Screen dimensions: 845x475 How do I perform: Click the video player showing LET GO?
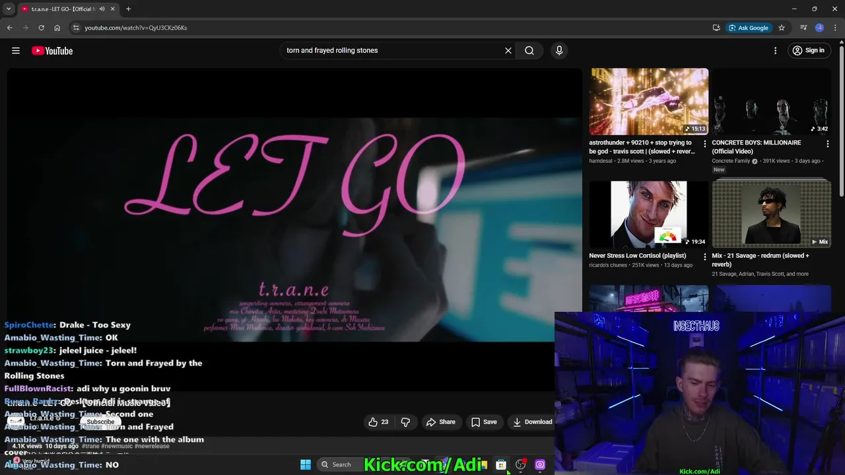tap(294, 229)
